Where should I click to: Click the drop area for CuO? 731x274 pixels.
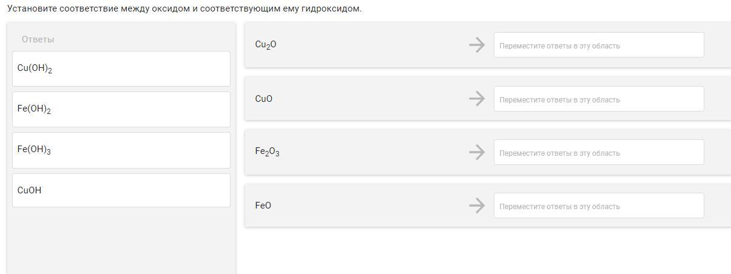(599, 99)
